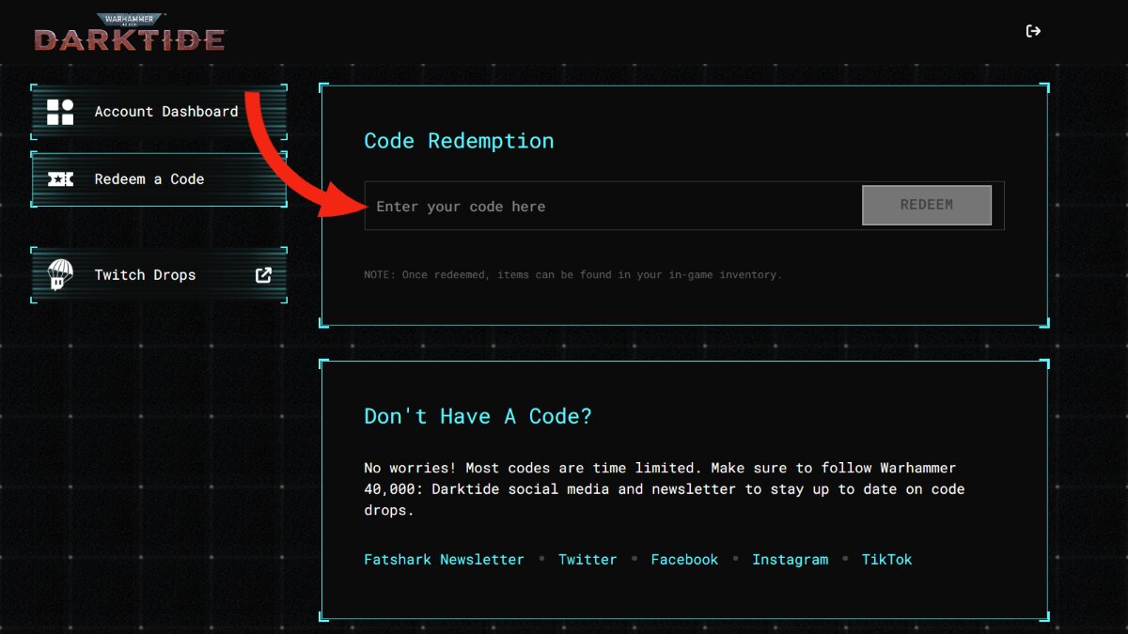Click the Code Redemption heading
1128x634 pixels.
(459, 141)
